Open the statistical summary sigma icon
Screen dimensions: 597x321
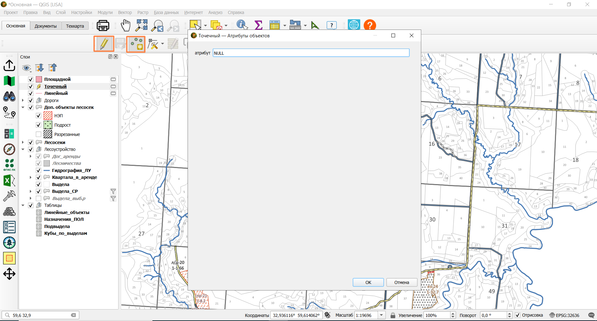(258, 25)
